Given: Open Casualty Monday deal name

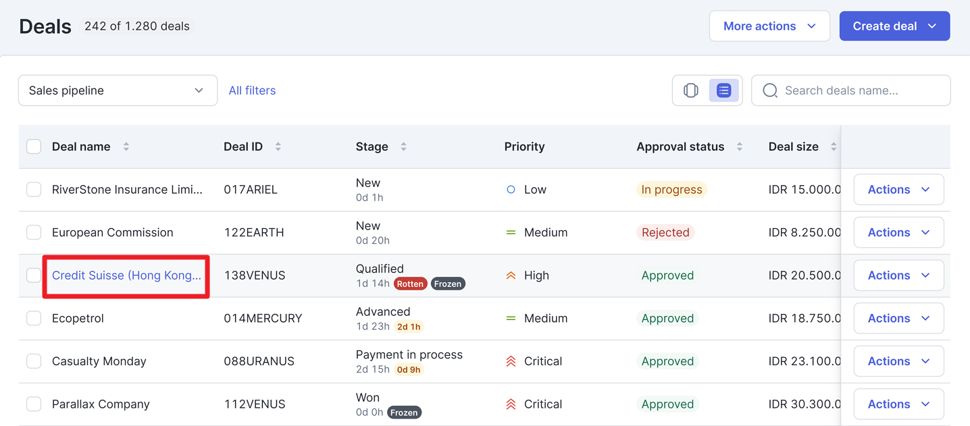Looking at the screenshot, I should point(99,361).
